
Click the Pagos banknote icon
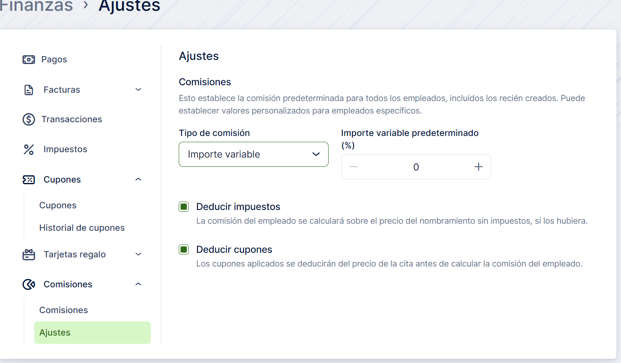click(29, 59)
